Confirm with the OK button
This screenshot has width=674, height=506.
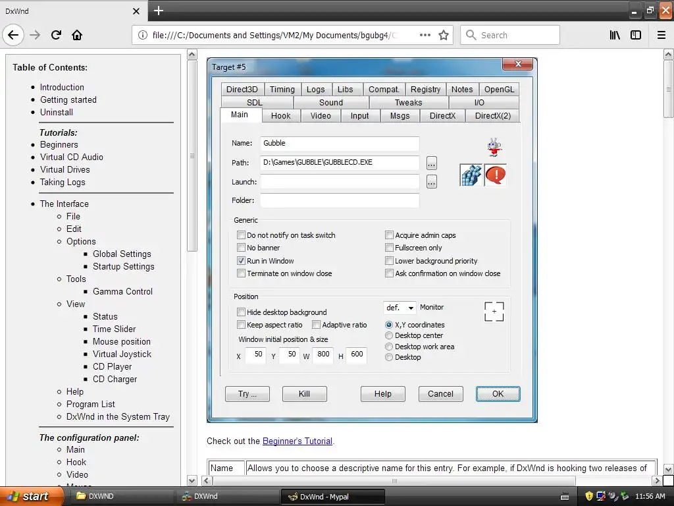[498, 394]
